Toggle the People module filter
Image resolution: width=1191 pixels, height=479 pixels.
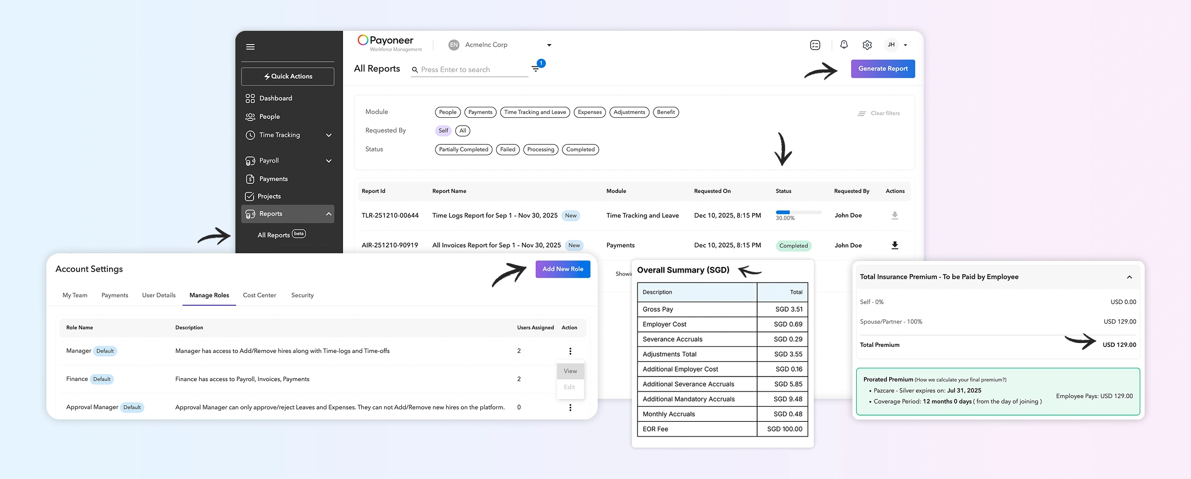(448, 112)
